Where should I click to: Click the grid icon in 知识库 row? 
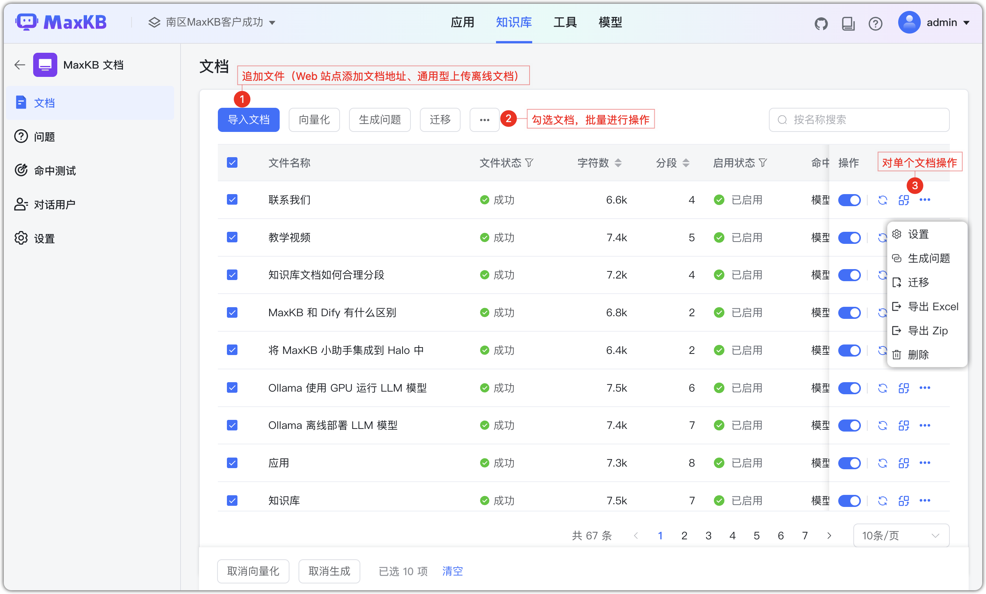[x=903, y=500]
